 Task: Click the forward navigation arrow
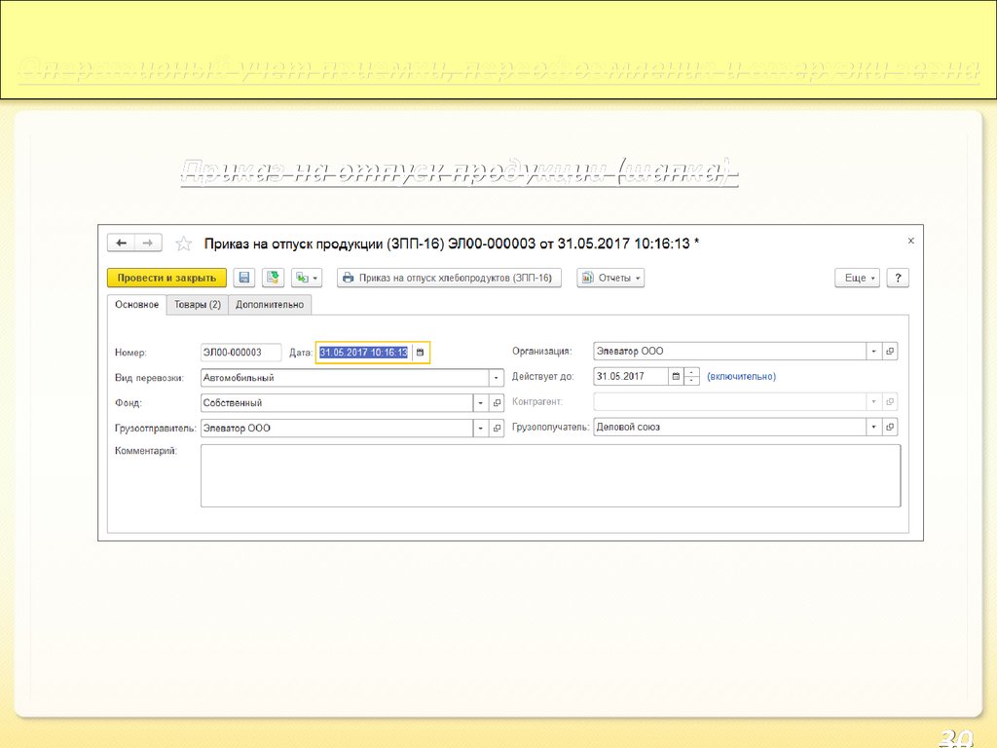click(x=147, y=243)
